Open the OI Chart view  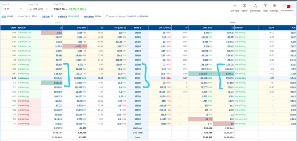(235, 6)
